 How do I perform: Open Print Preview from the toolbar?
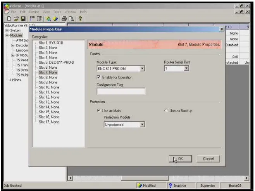click(71, 19)
